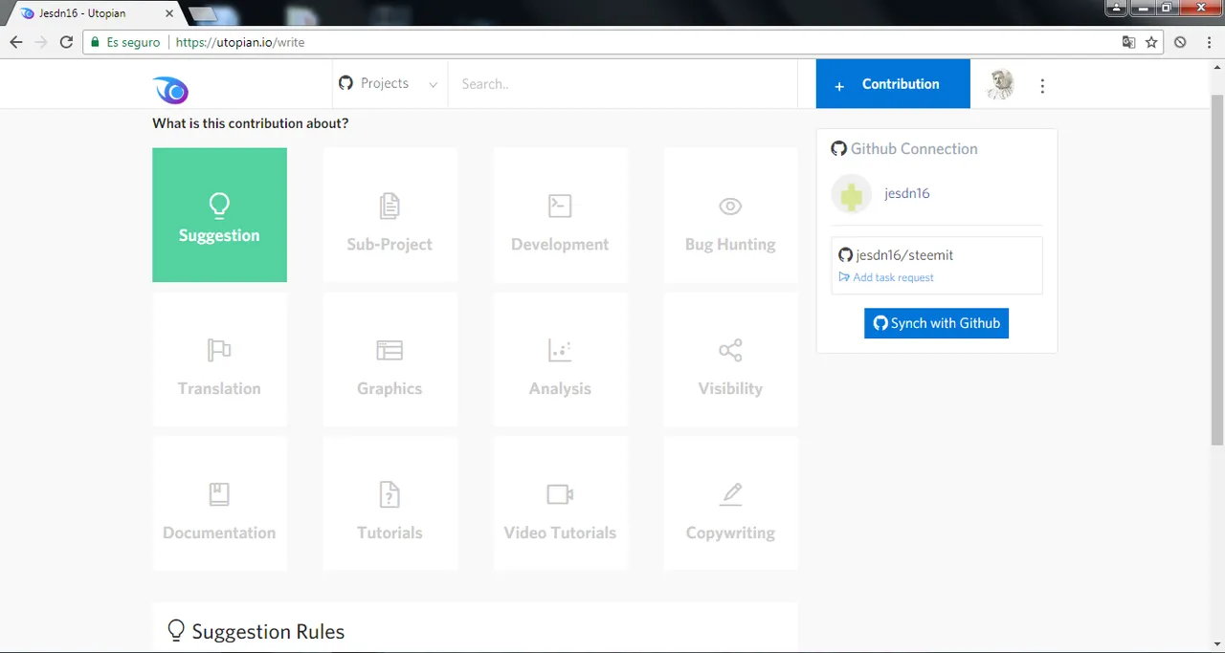
Task: Click the Contribution button
Action: 893,84
